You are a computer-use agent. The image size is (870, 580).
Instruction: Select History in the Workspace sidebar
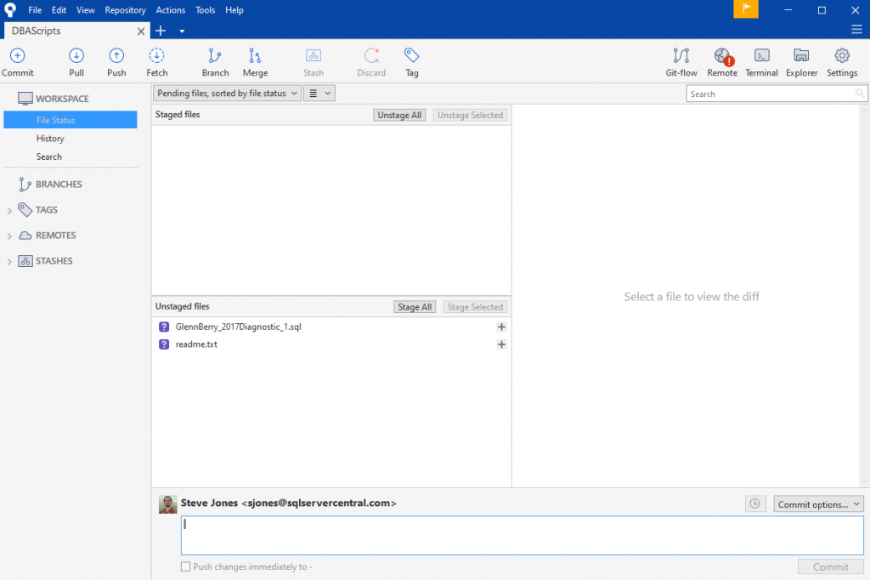point(50,139)
